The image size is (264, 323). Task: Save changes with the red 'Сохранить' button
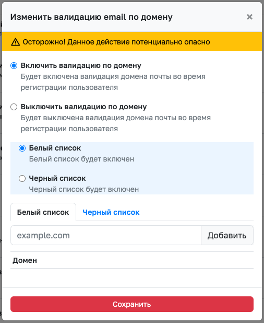132,304
